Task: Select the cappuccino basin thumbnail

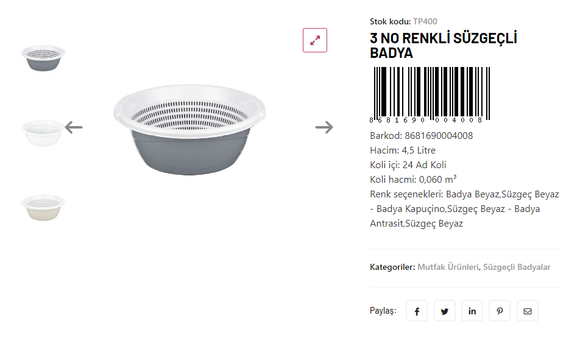Action: (x=43, y=207)
